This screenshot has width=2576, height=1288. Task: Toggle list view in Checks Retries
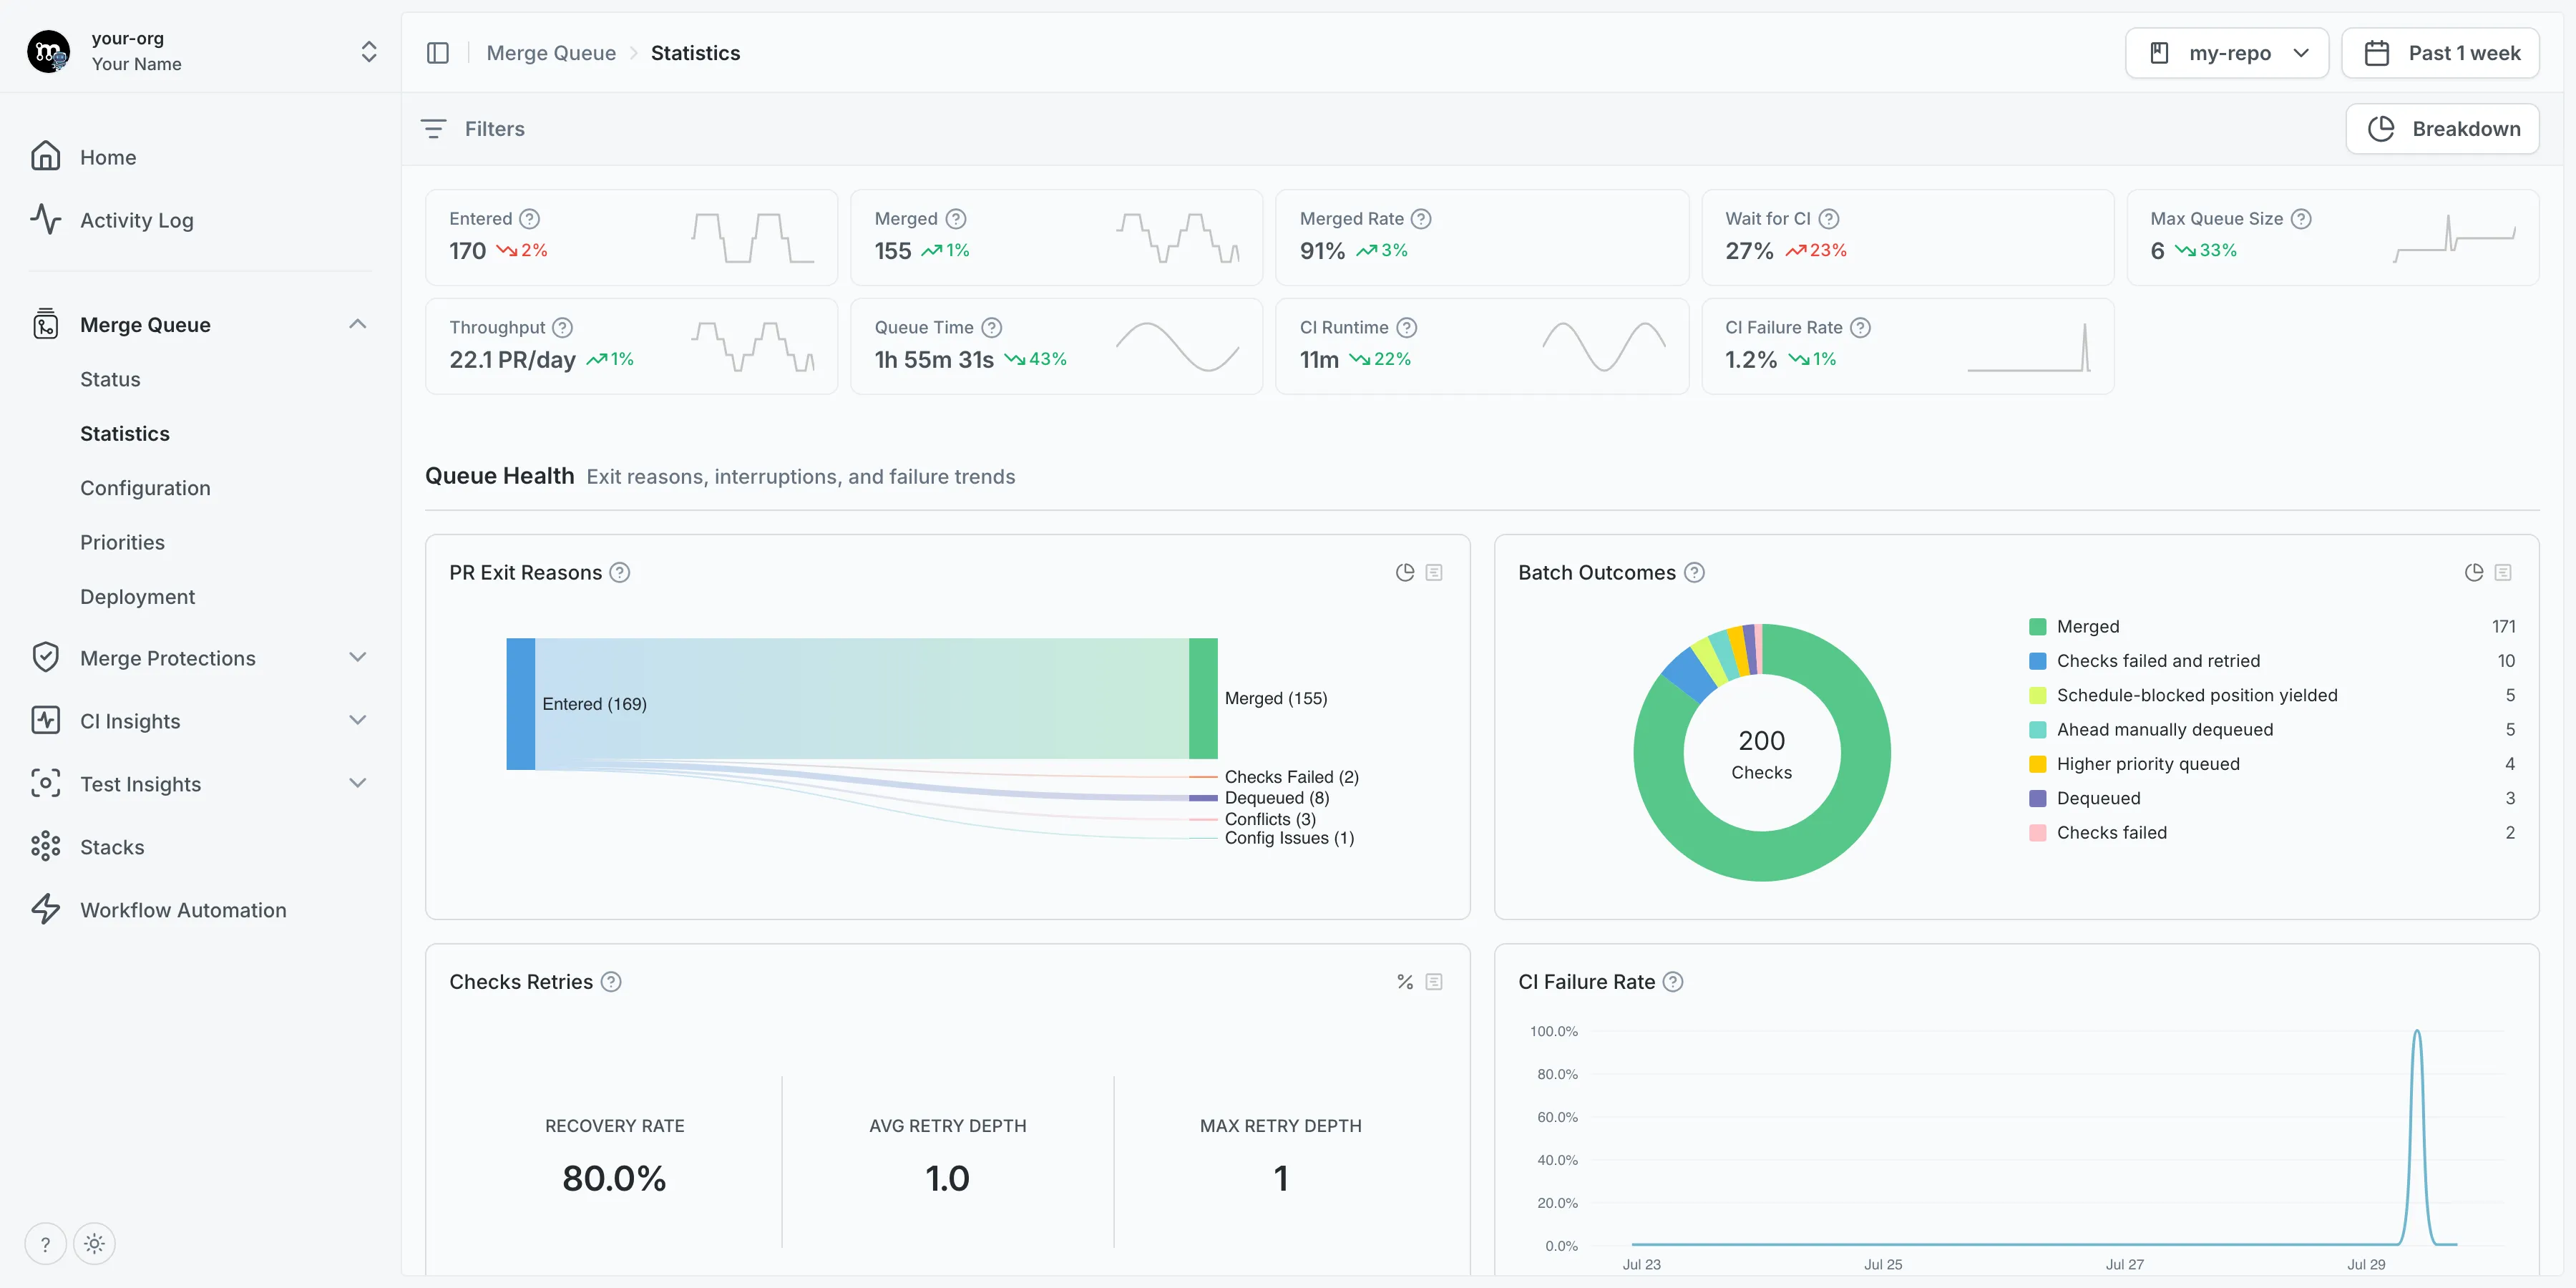pyautogui.click(x=1434, y=982)
